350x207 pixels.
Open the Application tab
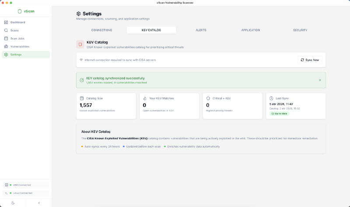pyautogui.click(x=250, y=30)
